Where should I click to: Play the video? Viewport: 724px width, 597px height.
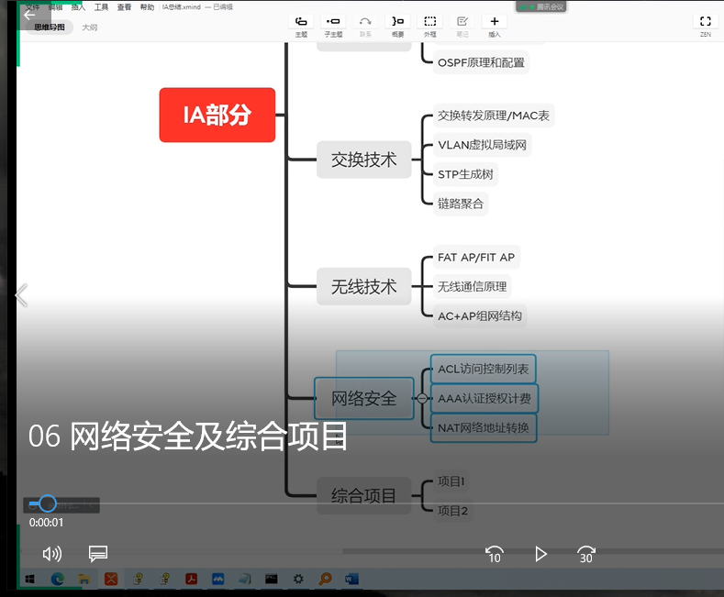point(540,554)
